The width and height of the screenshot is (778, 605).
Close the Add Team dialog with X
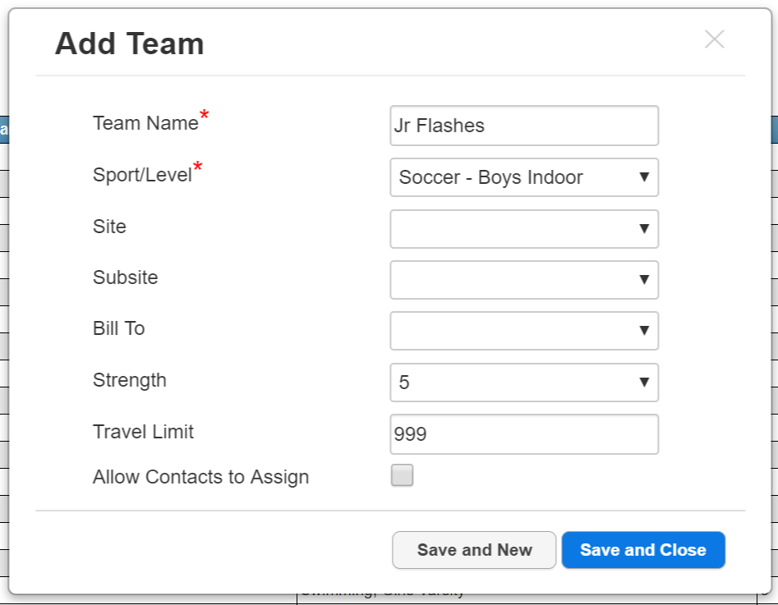tap(714, 39)
